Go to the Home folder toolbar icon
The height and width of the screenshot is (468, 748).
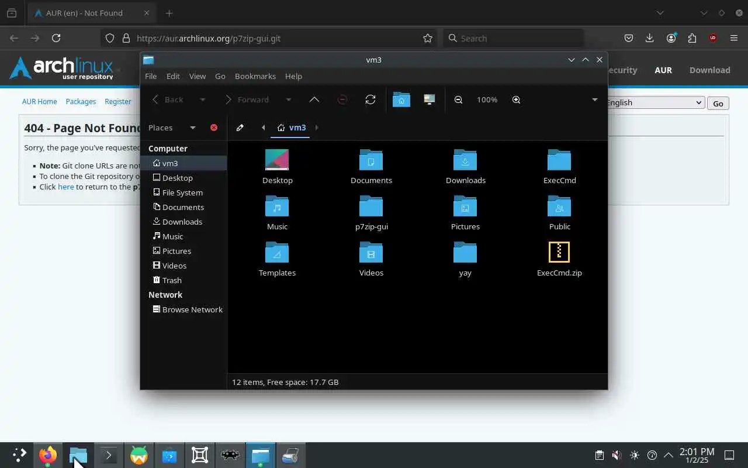401,99
